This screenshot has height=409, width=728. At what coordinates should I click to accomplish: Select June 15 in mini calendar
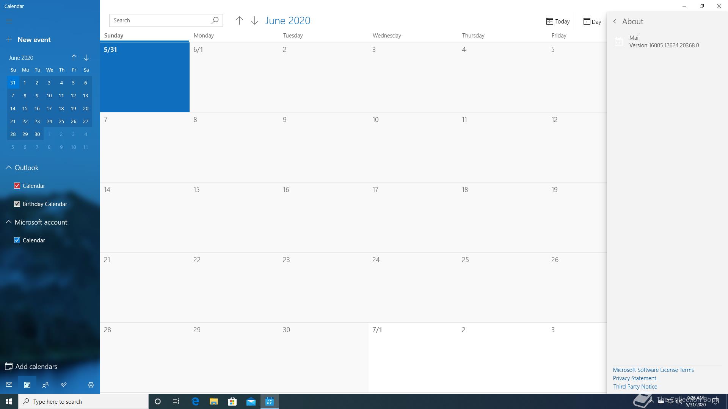click(x=25, y=108)
